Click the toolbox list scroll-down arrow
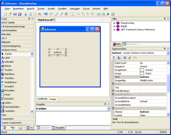This screenshot has height=135, width=171. pos(32,111)
